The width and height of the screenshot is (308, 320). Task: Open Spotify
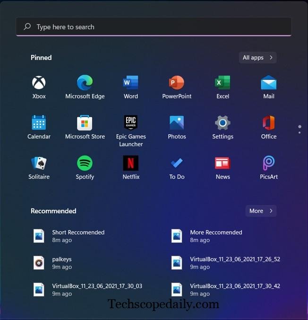[85, 168]
